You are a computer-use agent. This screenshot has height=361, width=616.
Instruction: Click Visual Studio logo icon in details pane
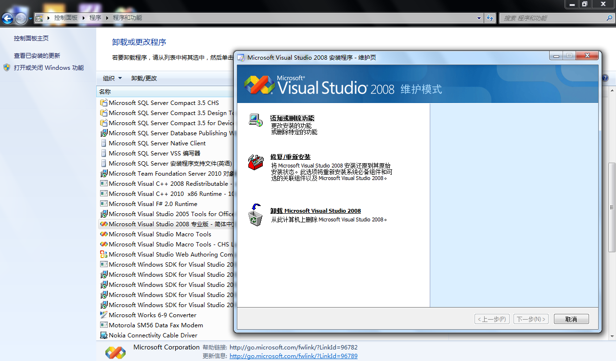(115, 352)
